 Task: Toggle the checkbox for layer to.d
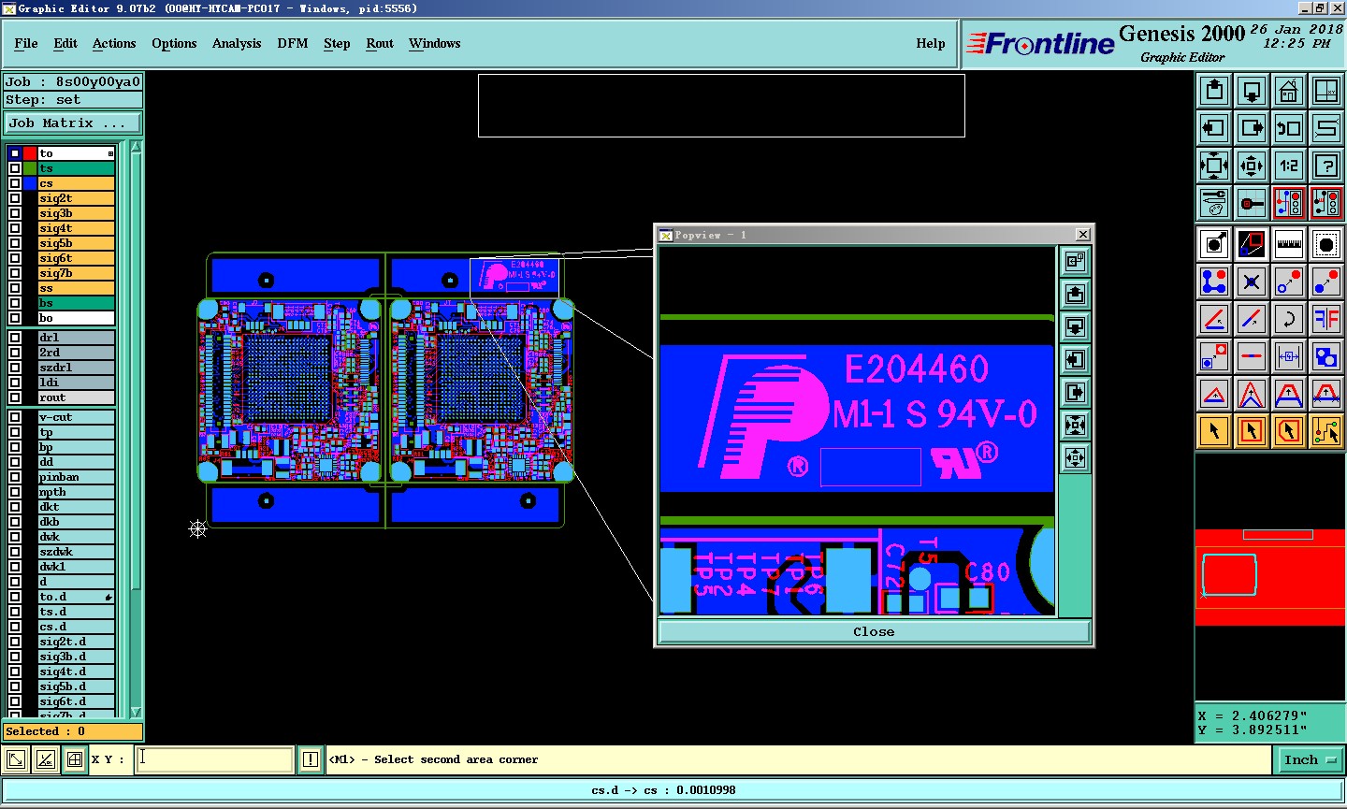(15, 597)
